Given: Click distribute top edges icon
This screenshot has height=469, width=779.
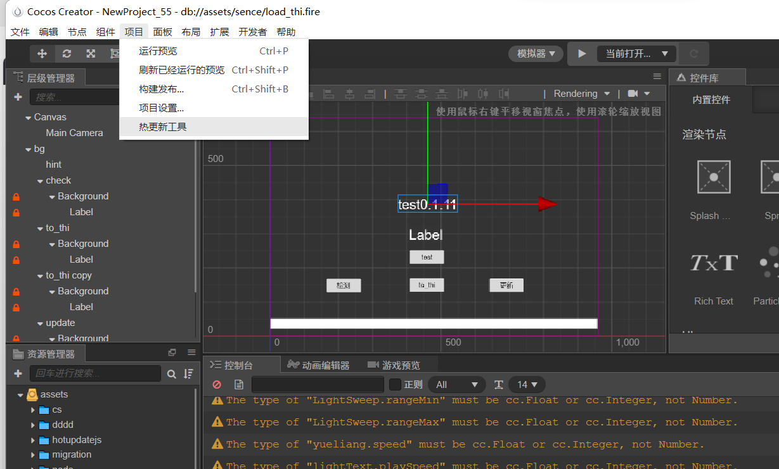Looking at the screenshot, I should coord(401,94).
